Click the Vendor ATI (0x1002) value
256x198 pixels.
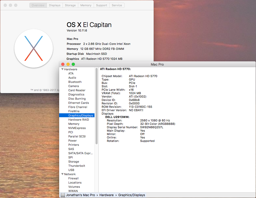137,97
